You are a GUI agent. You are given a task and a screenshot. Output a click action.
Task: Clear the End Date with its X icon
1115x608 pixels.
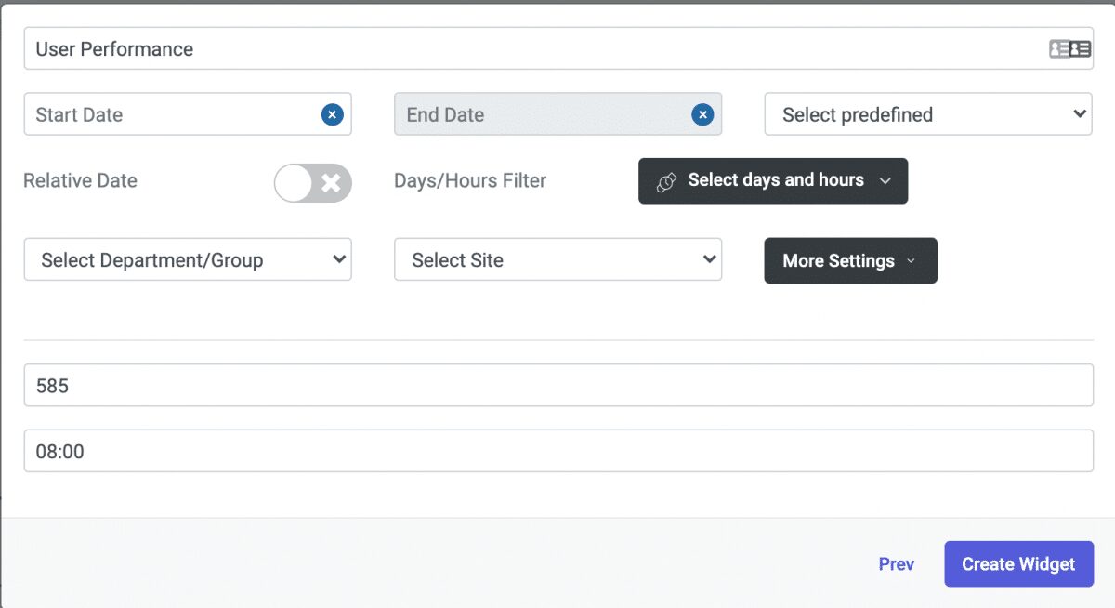click(x=702, y=114)
